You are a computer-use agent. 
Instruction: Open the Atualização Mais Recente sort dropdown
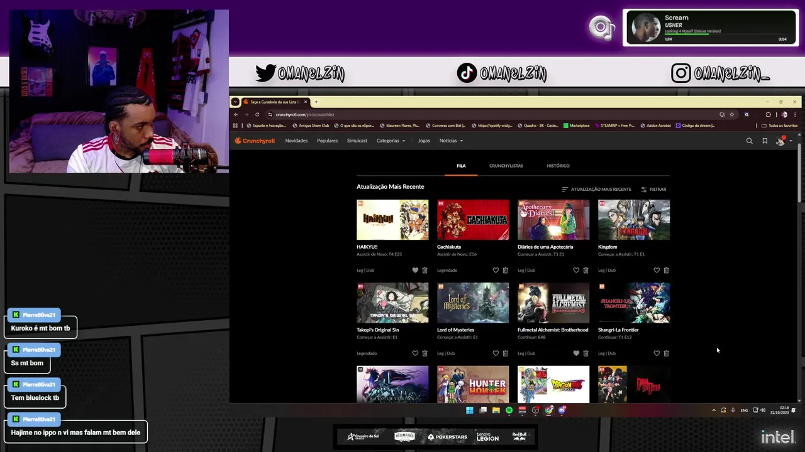pos(596,189)
